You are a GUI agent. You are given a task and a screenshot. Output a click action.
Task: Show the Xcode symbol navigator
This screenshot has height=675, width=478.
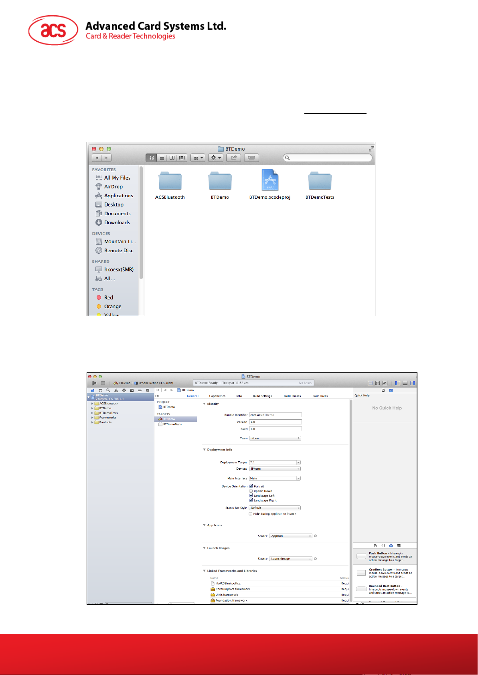click(100, 390)
